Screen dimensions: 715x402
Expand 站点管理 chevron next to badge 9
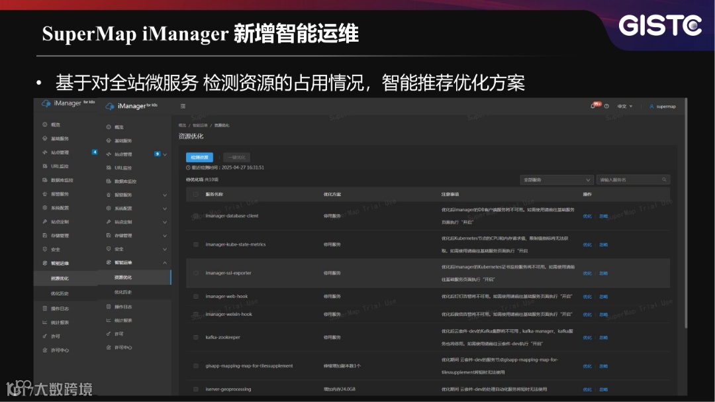(165, 154)
